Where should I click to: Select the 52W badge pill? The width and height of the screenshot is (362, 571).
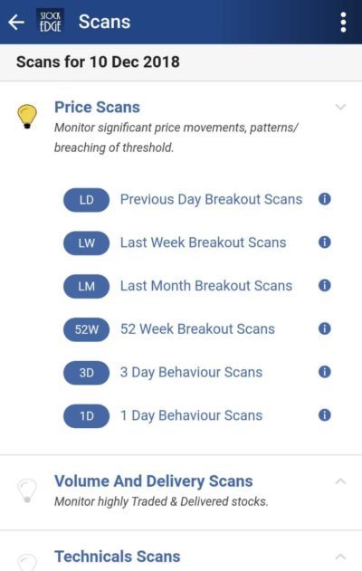[86, 329]
